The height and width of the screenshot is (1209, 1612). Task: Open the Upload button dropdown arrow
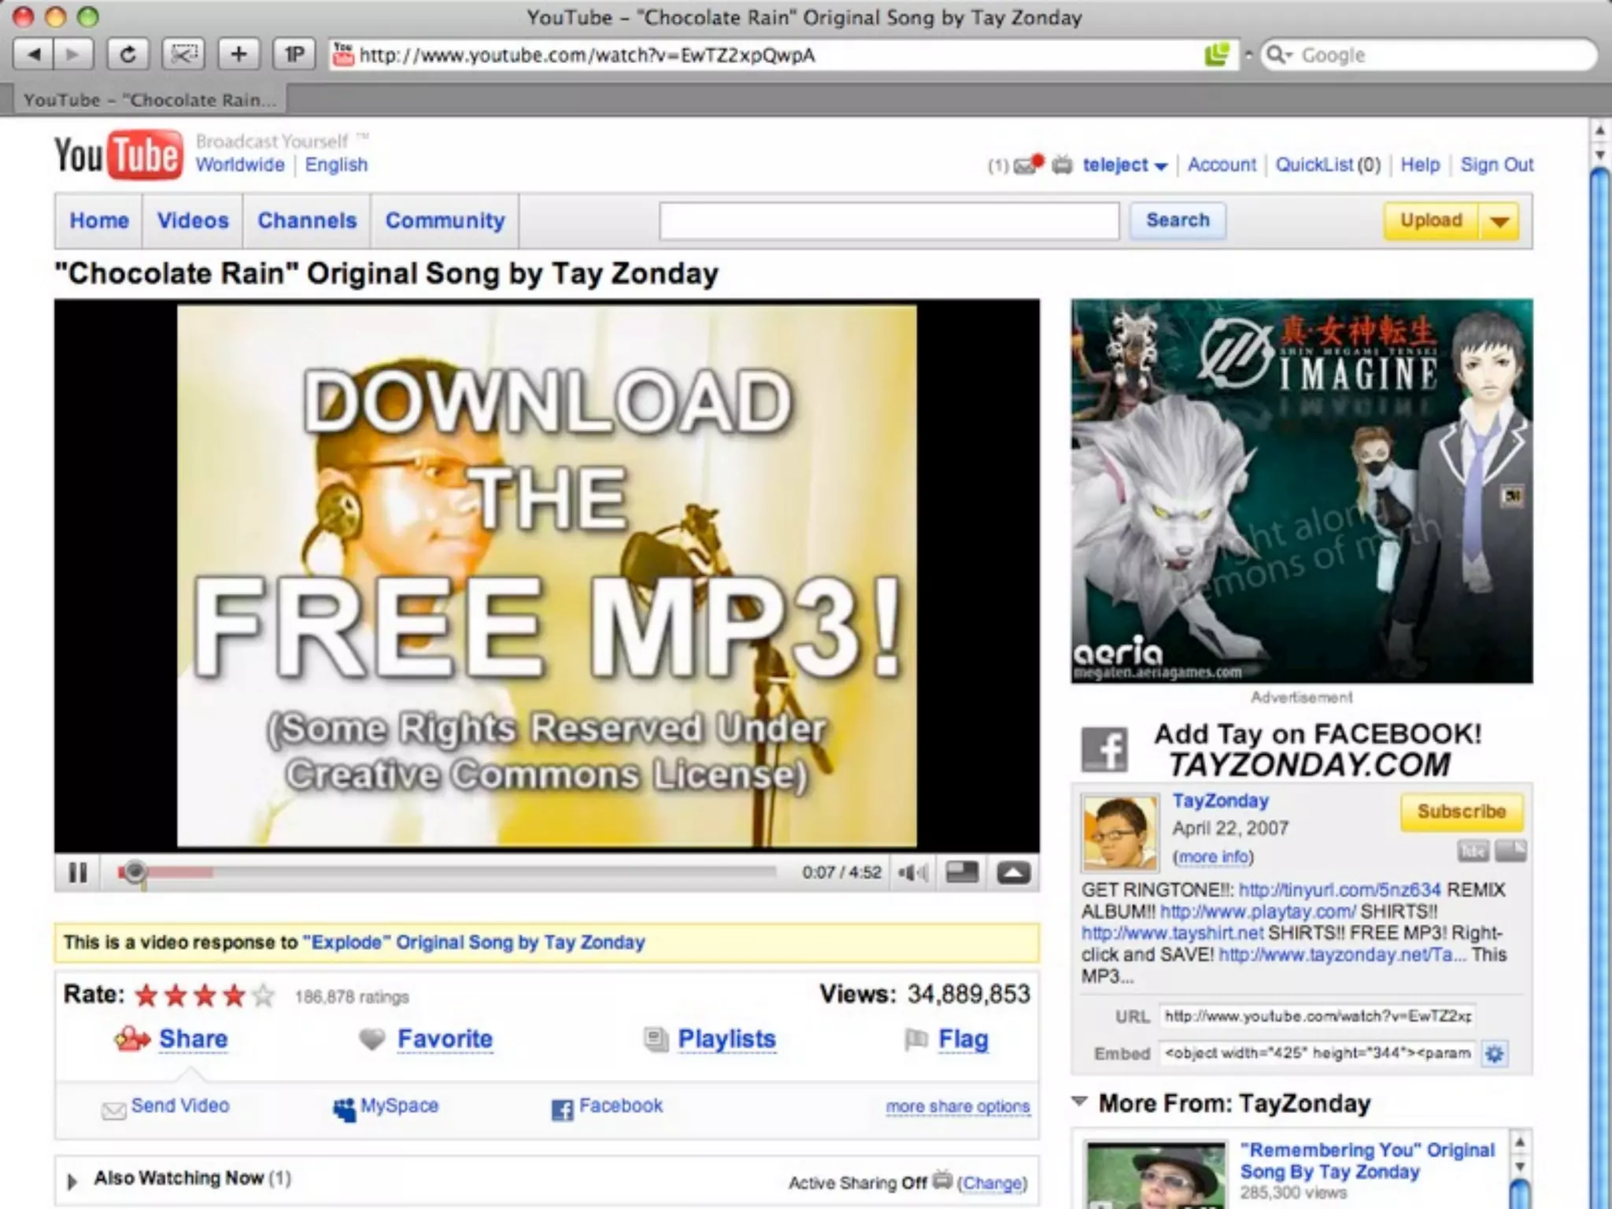(1499, 221)
